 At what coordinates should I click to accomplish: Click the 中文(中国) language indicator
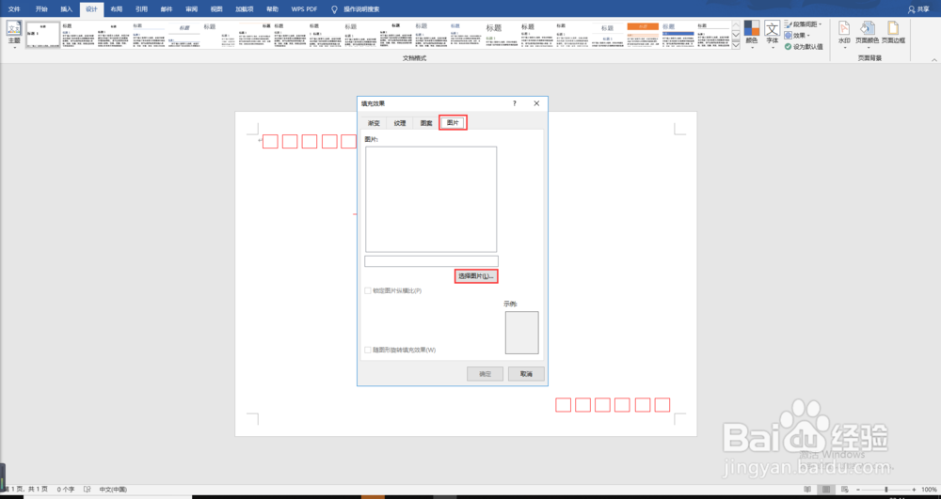pos(113,490)
